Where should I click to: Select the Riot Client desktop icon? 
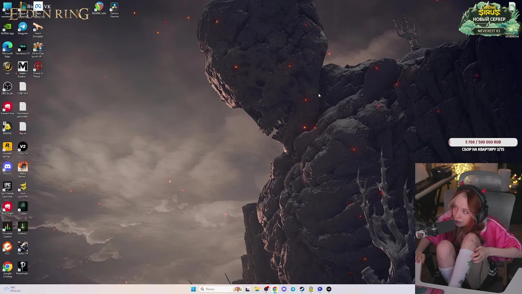pos(7,209)
